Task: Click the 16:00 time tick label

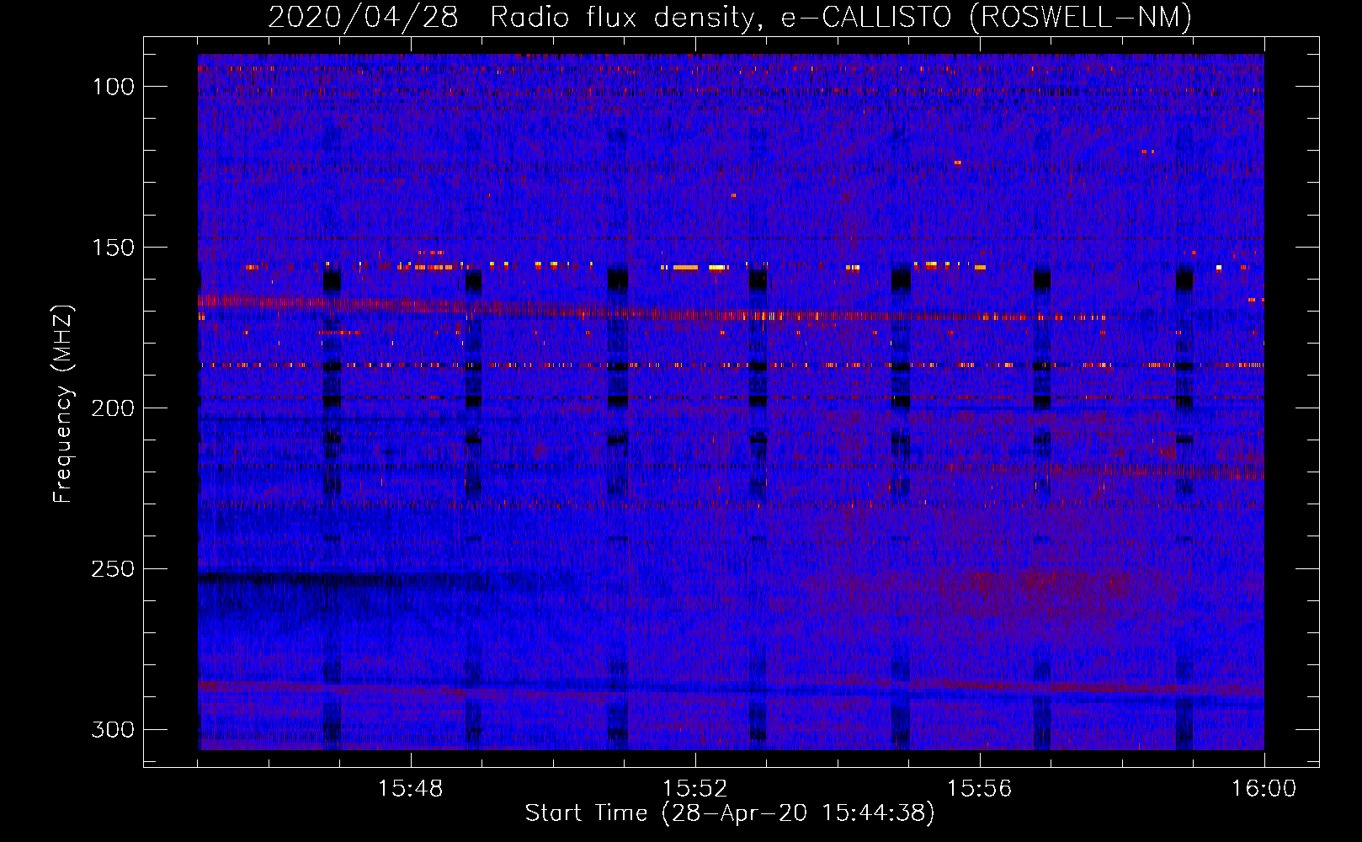Action: click(1264, 789)
